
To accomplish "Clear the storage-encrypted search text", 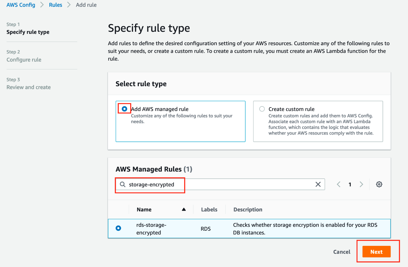I will pos(318,184).
